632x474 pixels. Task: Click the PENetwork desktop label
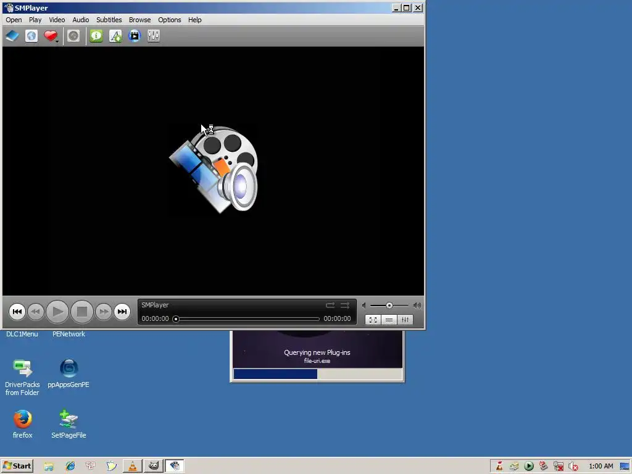click(x=69, y=334)
